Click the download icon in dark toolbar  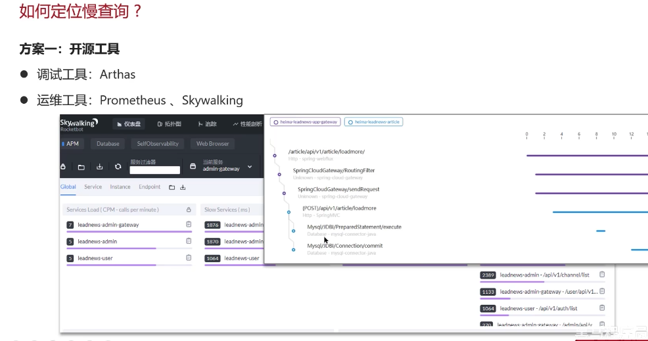pos(100,167)
